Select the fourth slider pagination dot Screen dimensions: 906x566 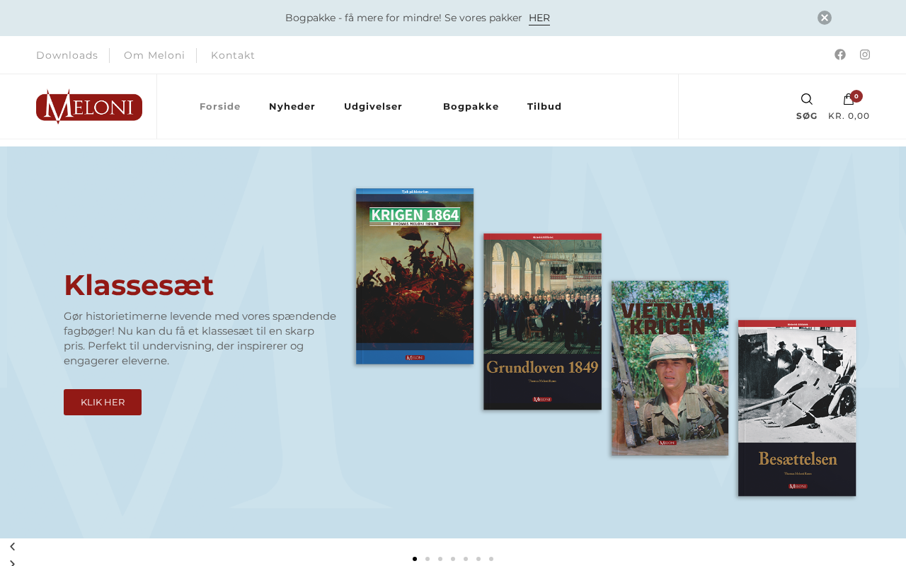click(x=453, y=559)
